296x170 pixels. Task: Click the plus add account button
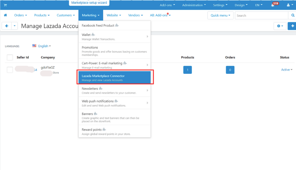point(292,26)
